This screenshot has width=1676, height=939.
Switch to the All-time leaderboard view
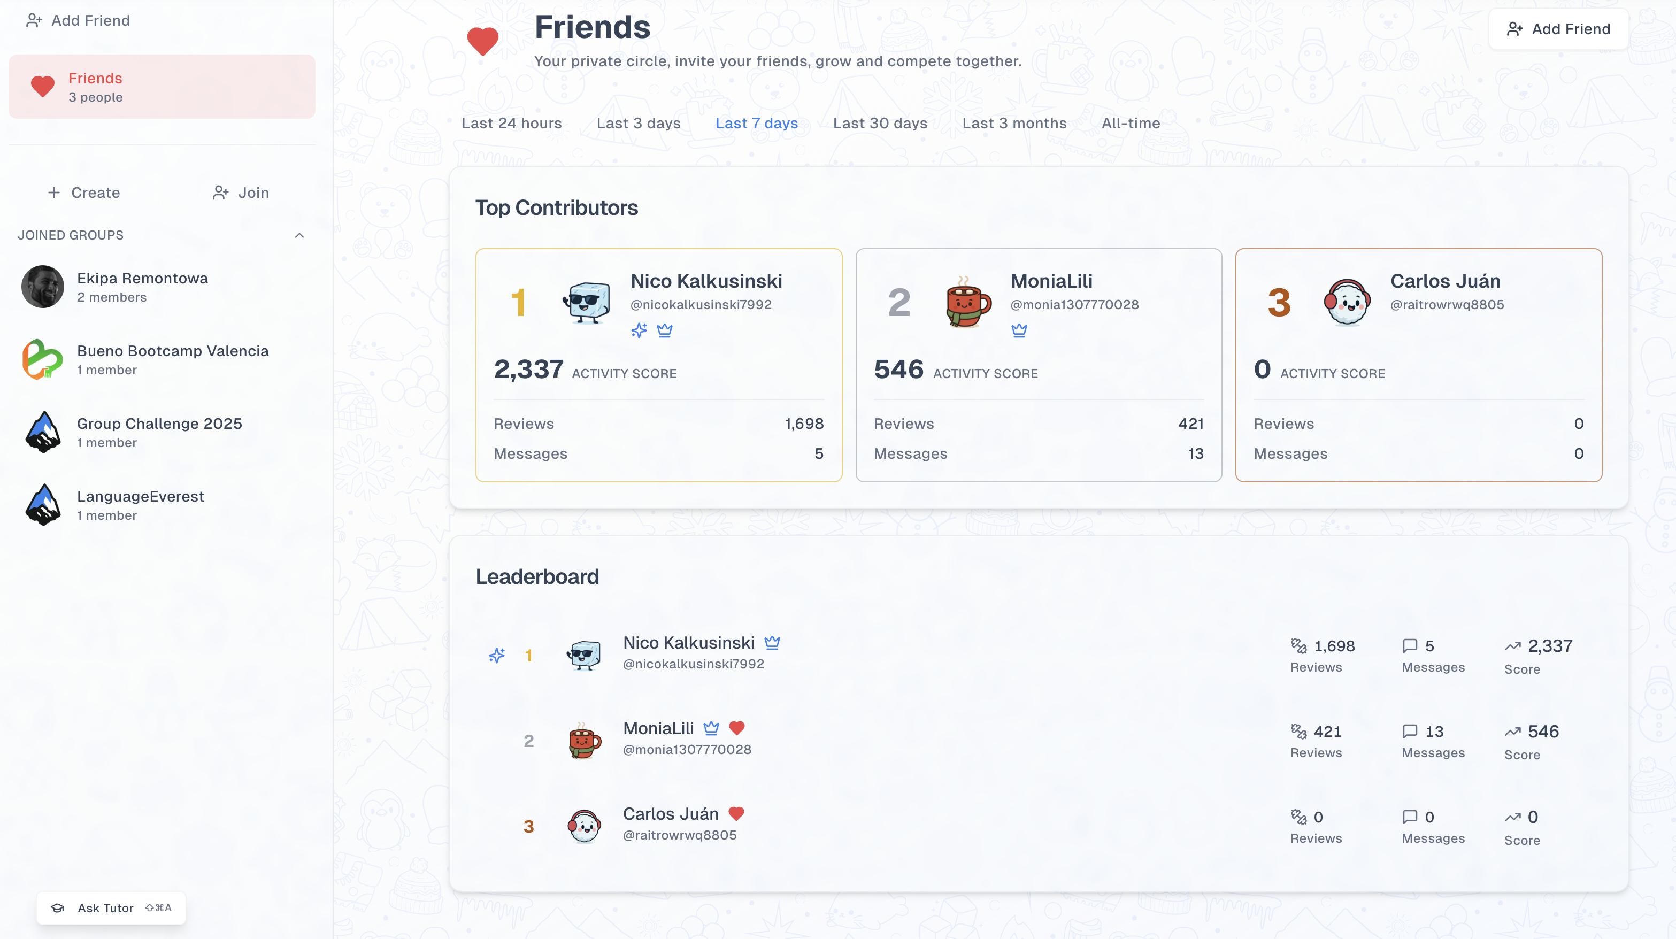click(x=1130, y=123)
